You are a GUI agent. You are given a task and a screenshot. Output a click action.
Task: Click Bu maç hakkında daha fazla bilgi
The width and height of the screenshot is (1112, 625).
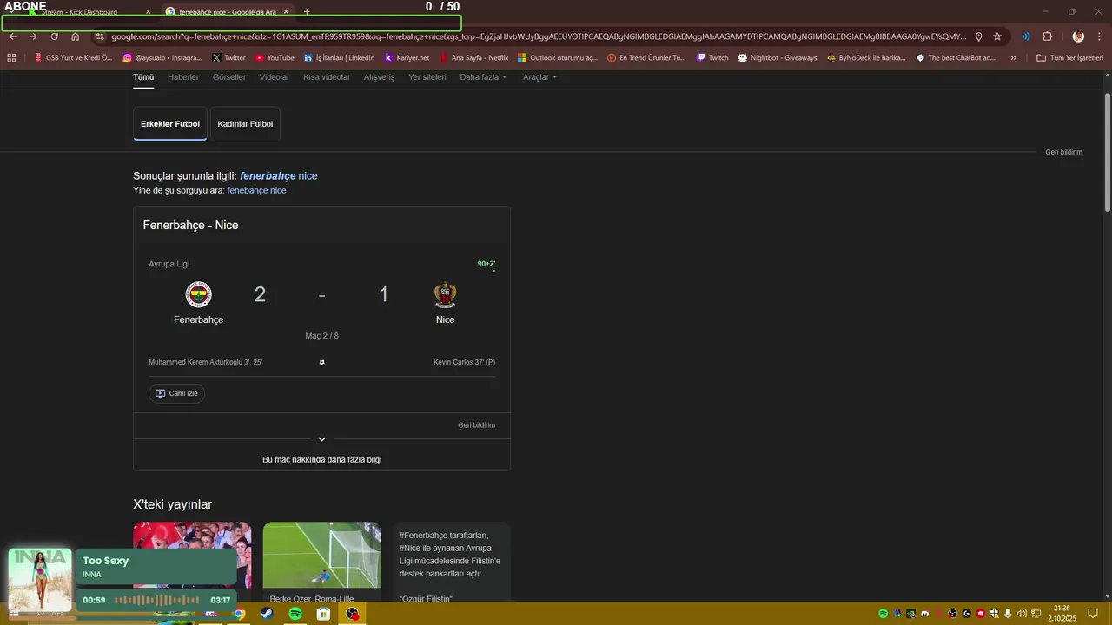point(321,460)
